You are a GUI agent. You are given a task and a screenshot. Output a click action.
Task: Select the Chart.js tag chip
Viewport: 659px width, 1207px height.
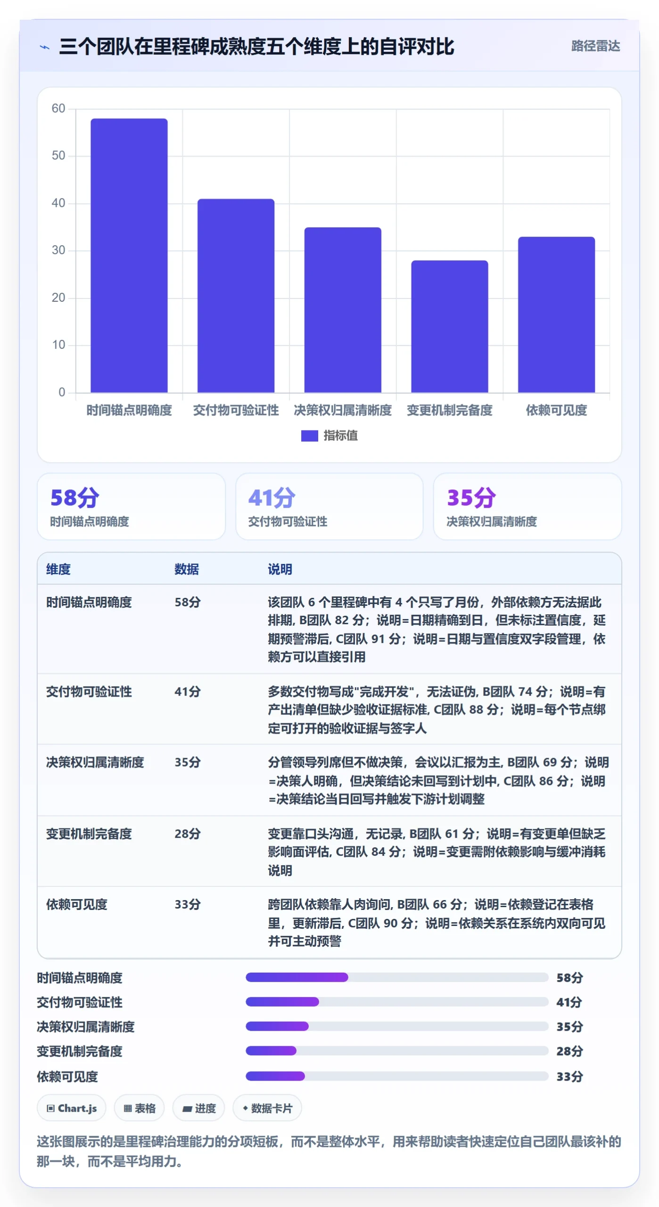coord(72,1108)
